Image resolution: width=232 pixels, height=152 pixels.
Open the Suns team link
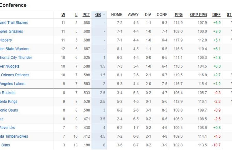[x=5, y=145]
